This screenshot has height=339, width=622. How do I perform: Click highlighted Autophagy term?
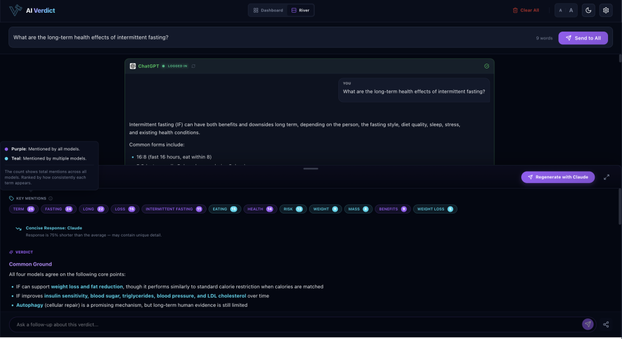point(29,305)
